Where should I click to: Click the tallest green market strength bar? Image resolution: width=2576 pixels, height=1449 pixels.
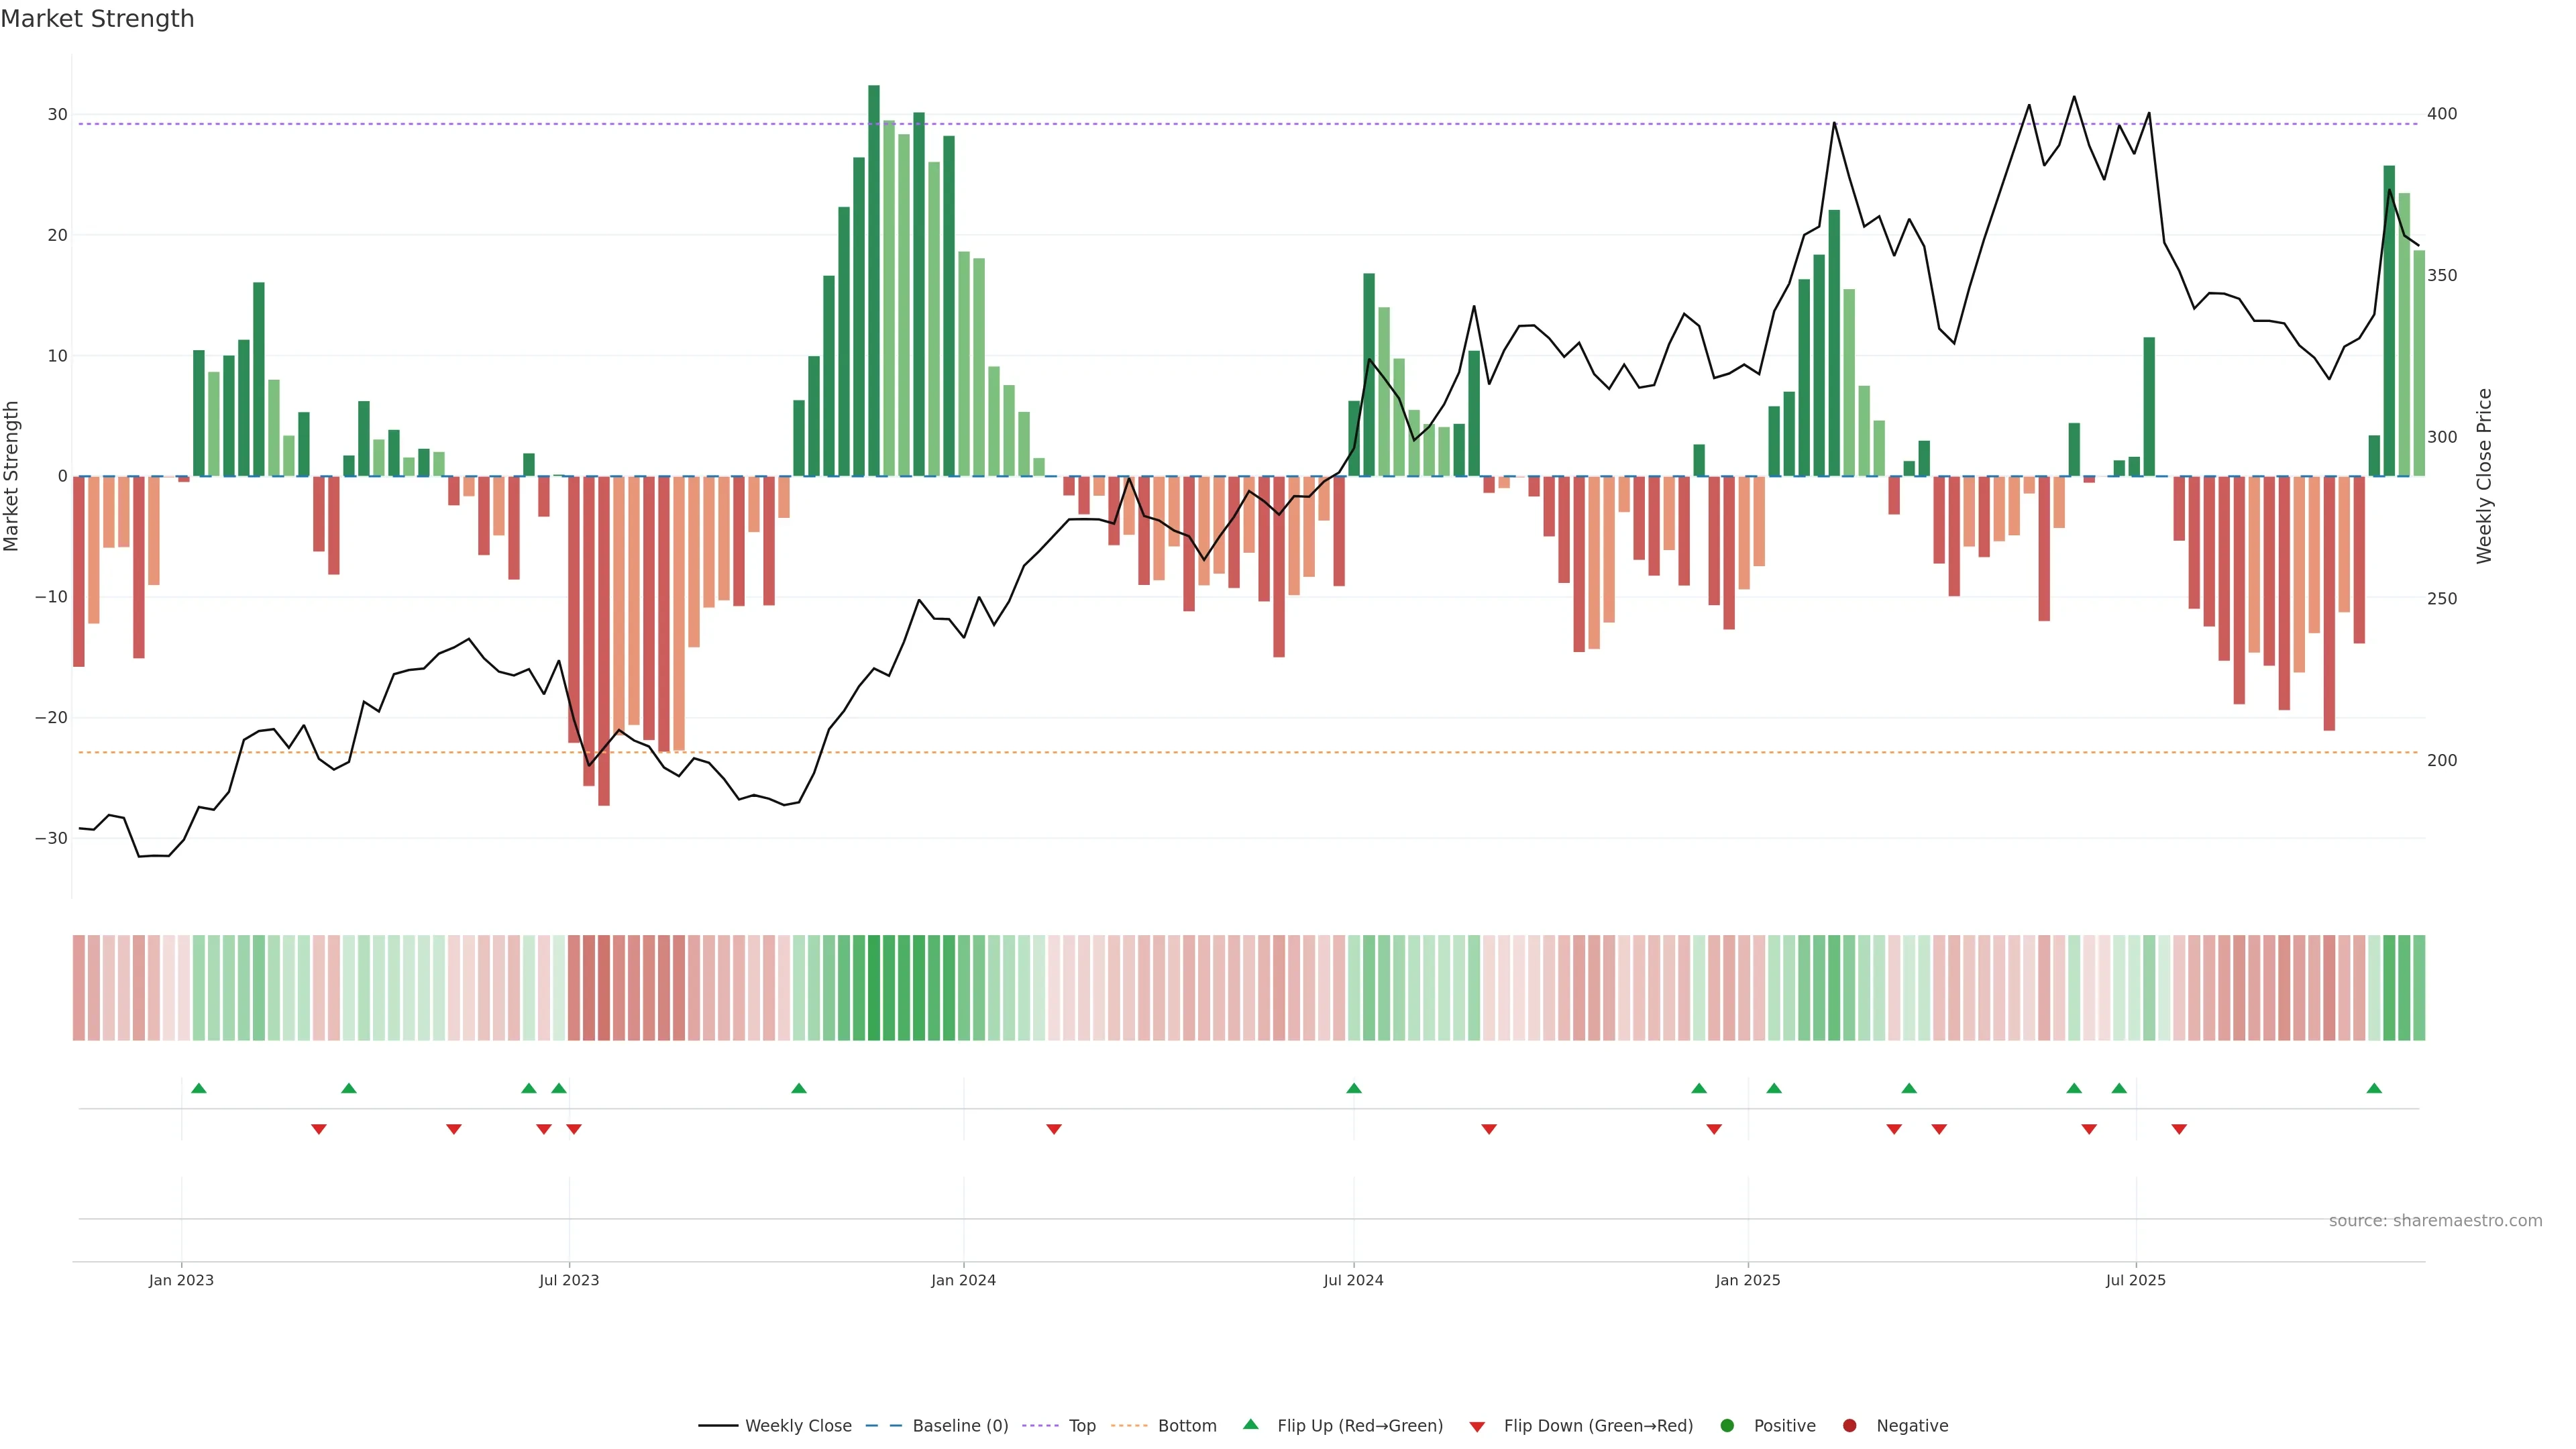[874, 280]
